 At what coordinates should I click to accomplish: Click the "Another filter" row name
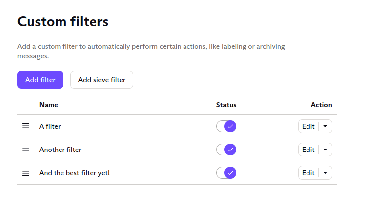[x=60, y=150]
